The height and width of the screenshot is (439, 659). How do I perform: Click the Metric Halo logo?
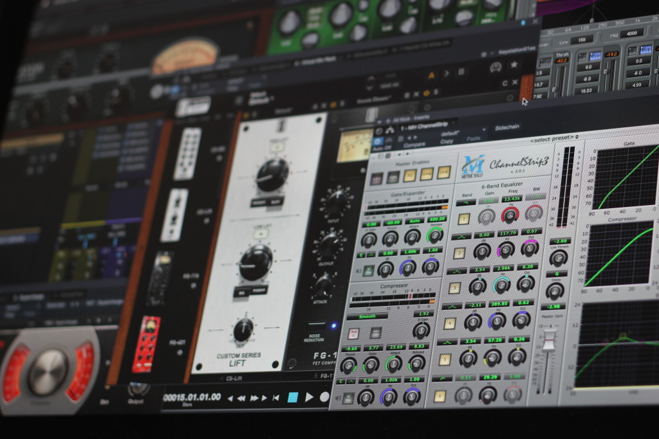[473, 166]
